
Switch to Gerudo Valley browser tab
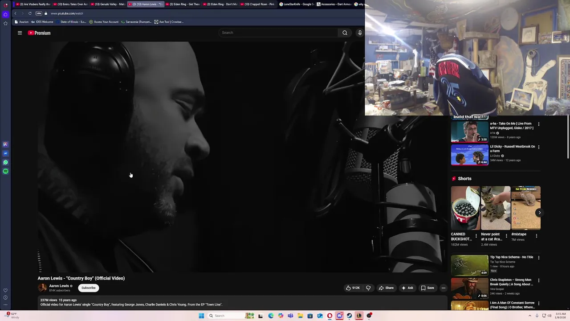[x=108, y=4]
